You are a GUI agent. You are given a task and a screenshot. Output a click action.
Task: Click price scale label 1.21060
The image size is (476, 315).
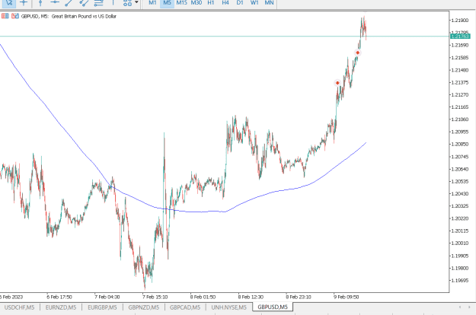(x=460, y=119)
